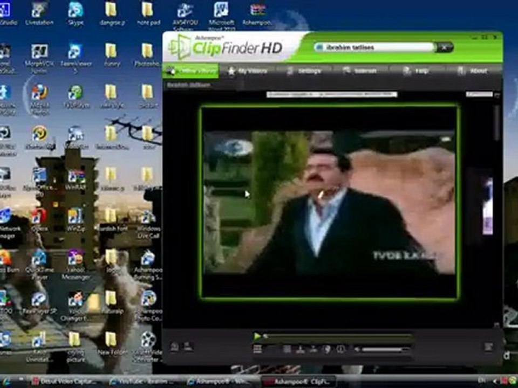The width and height of the screenshot is (518, 388).
Task: Click the list view icon below play button
Action: pyautogui.click(x=257, y=349)
